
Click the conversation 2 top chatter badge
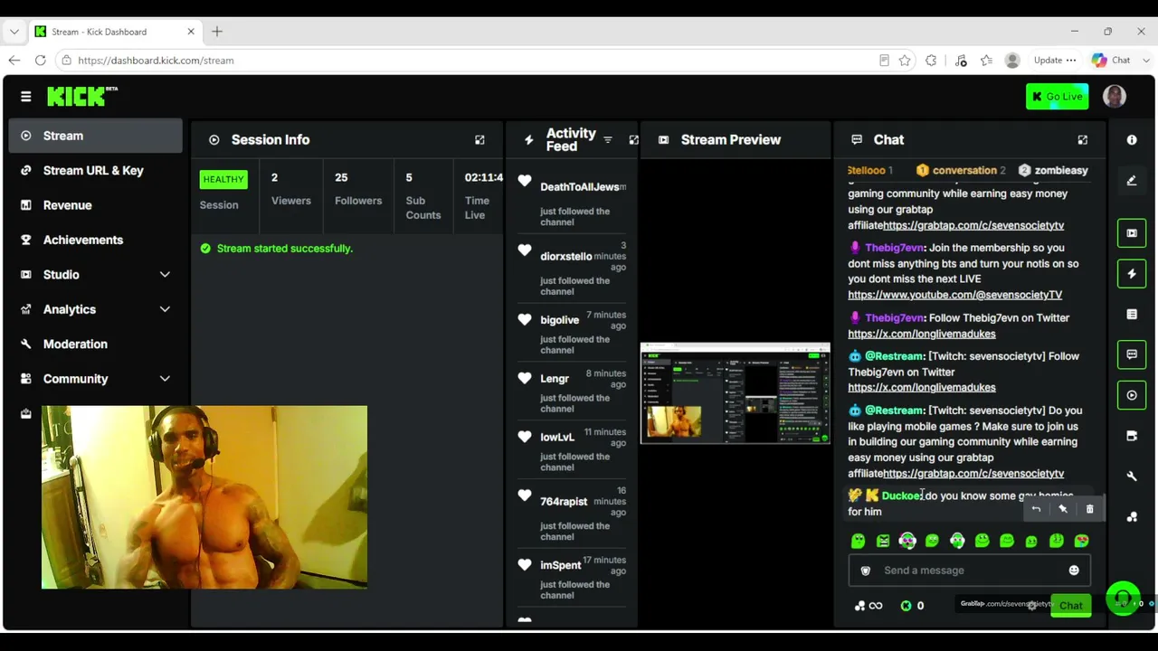point(961,170)
